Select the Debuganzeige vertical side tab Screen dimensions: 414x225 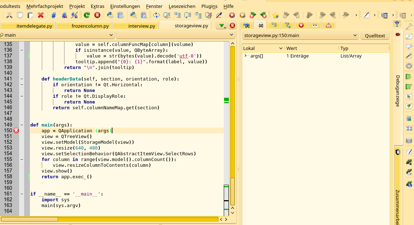point(398,91)
